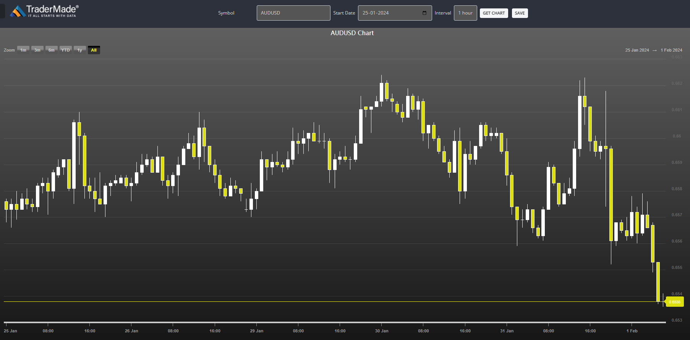Image resolution: width=690 pixels, height=340 pixels.
Task: Click the 29 Jan x-axis label
Action: coord(257,331)
